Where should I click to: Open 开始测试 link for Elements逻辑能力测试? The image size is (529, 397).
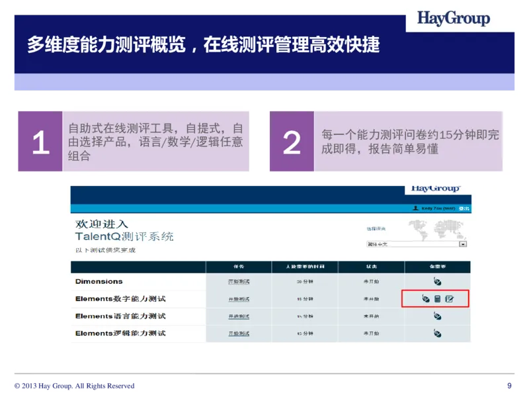pyautogui.click(x=238, y=334)
